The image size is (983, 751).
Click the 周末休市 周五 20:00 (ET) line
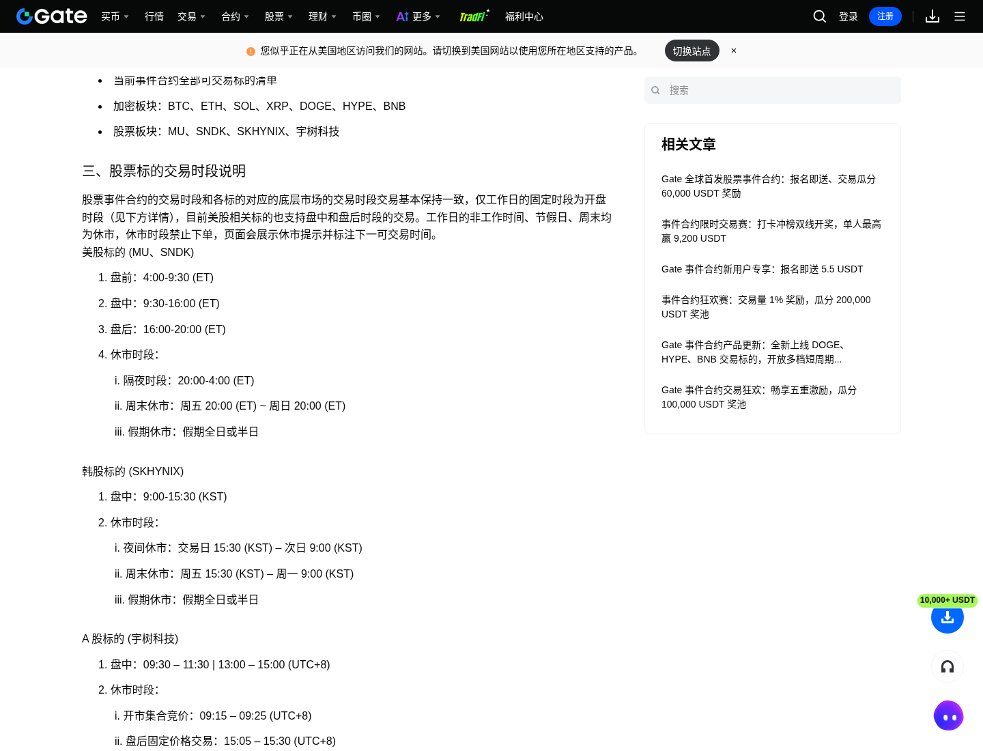pos(236,406)
